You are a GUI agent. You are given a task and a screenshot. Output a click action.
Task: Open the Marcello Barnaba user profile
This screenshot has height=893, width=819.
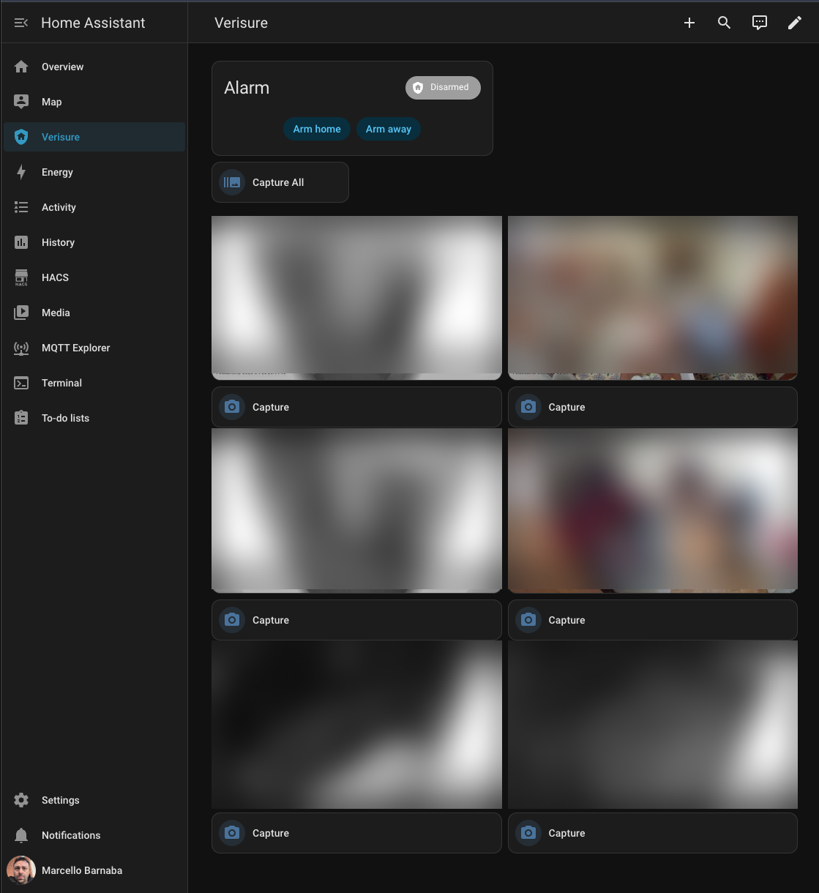[81, 870]
